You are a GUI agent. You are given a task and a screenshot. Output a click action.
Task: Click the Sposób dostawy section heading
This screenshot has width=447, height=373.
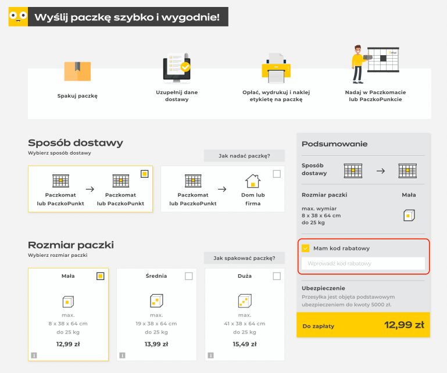coord(76,143)
